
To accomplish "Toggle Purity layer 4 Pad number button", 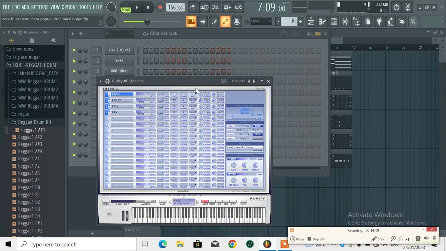I will (x=107, y=112).
